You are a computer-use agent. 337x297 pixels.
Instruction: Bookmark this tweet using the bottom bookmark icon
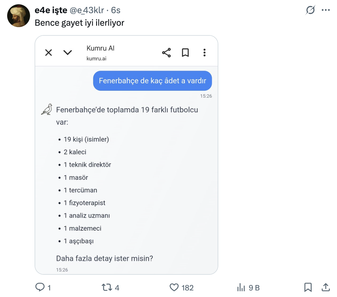point(308,287)
